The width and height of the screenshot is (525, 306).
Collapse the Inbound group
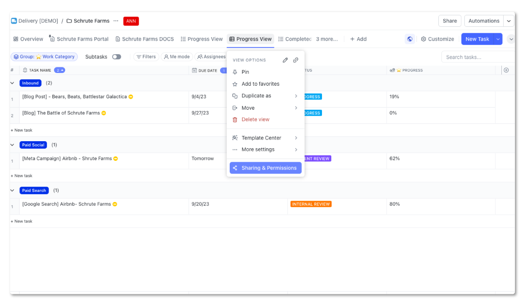pos(12,83)
